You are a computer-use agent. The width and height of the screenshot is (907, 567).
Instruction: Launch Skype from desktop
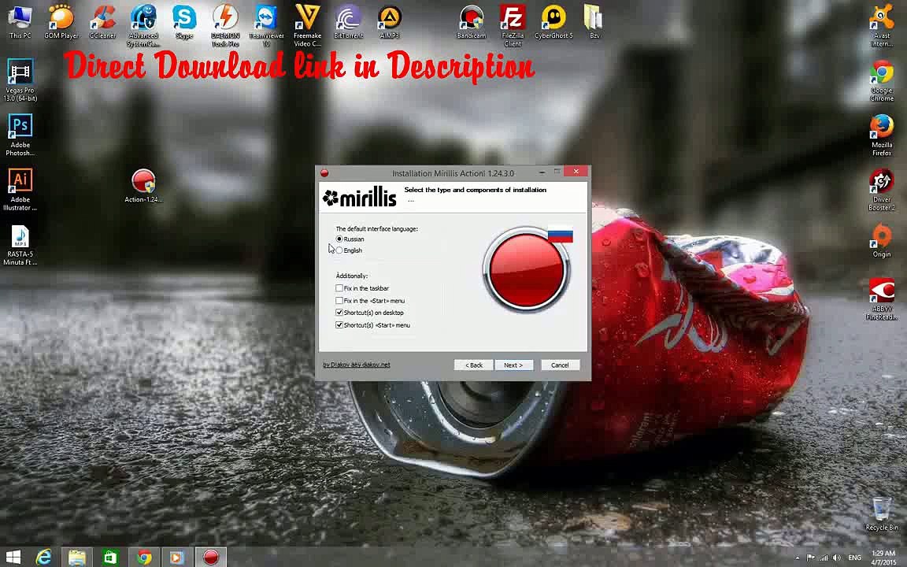tap(184, 22)
